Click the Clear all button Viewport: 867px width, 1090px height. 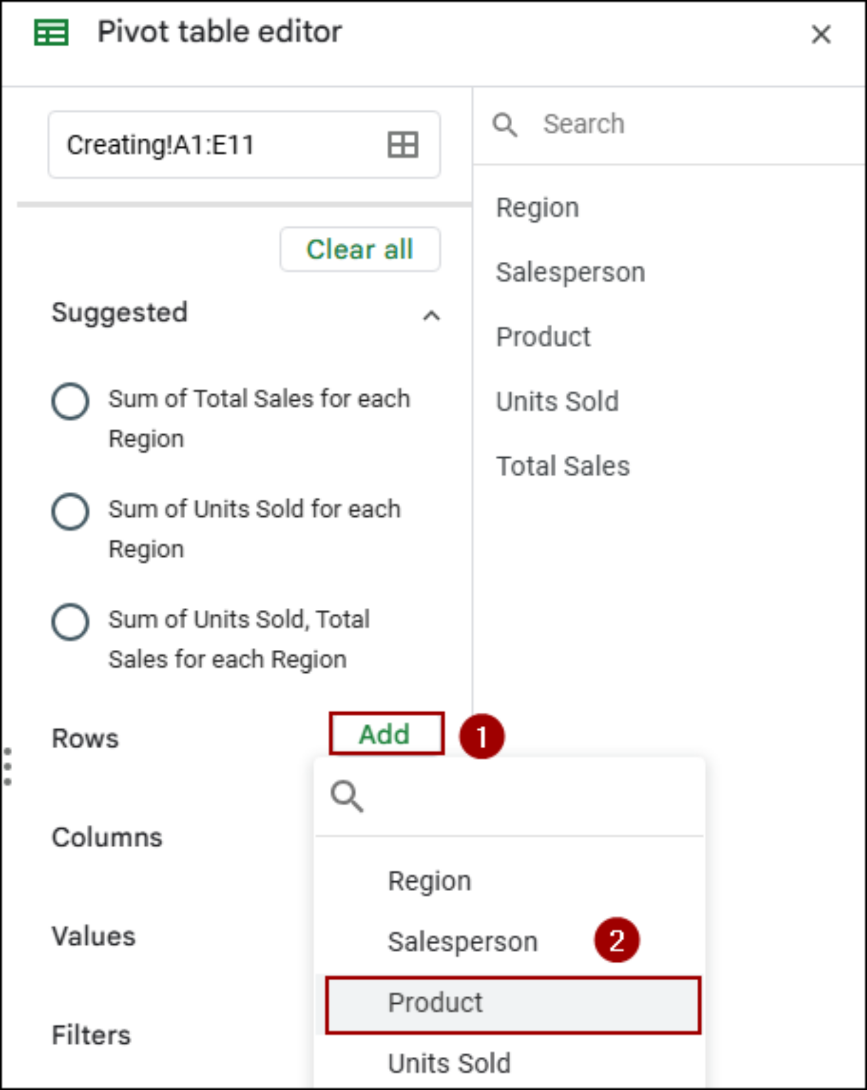[x=360, y=249]
